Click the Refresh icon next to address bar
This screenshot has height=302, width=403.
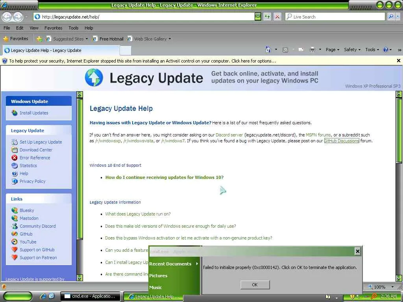coord(267,17)
